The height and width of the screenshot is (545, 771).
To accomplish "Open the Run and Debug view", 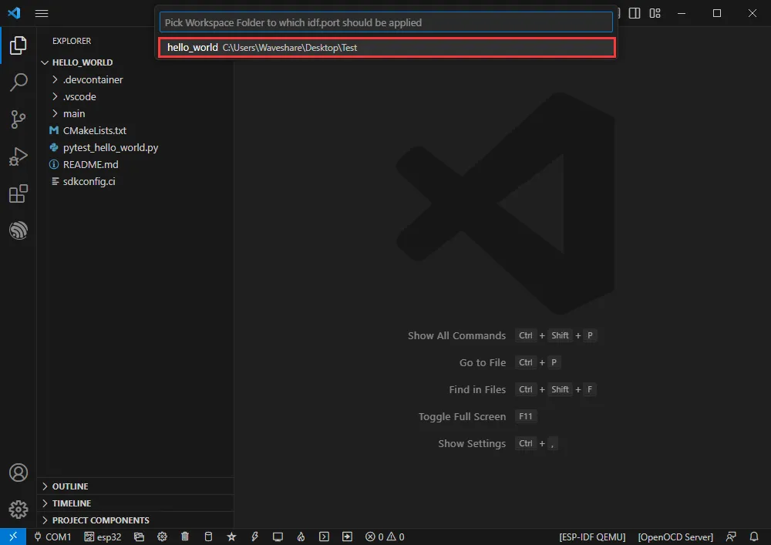I will tap(18, 156).
